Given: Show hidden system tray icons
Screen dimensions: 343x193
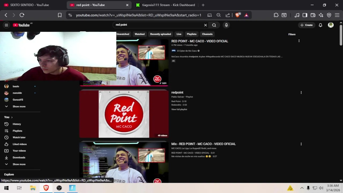Looking at the screenshot, I should (x=302, y=188).
